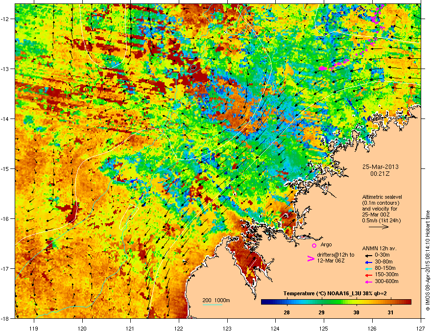Click the '25-Mar-2013' date label
431x333 pixels.
(x=380, y=167)
